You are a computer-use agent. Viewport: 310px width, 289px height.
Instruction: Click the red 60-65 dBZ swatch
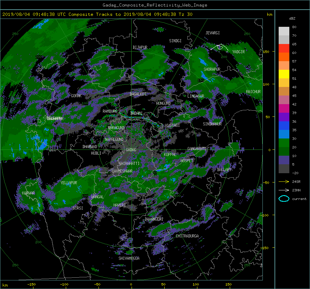(284, 48)
